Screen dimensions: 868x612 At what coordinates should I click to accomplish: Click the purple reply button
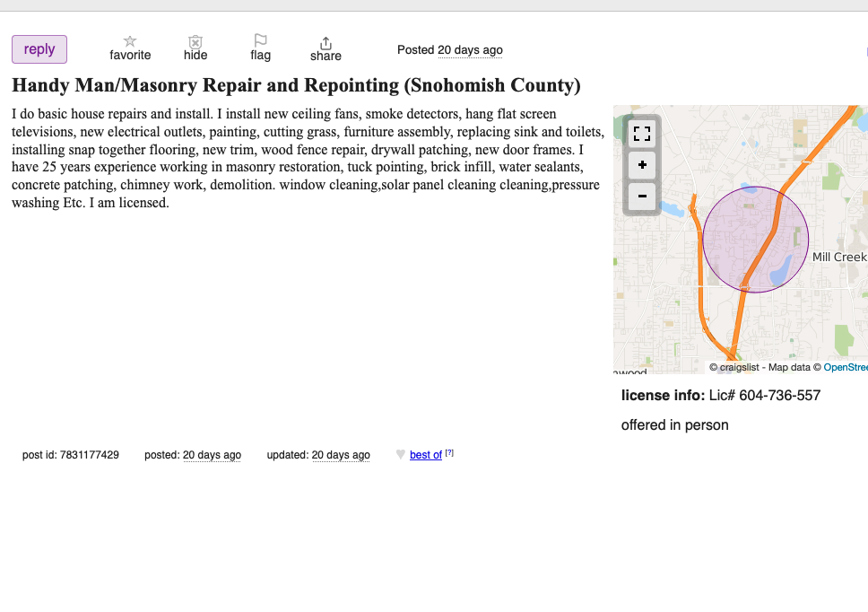(39, 49)
